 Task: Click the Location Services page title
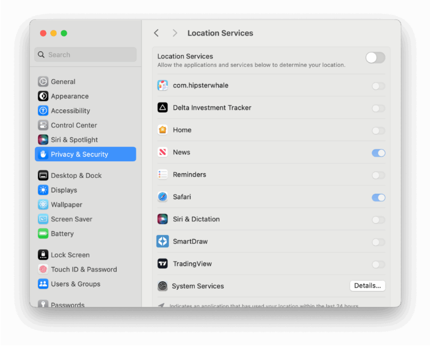click(x=220, y=33)
